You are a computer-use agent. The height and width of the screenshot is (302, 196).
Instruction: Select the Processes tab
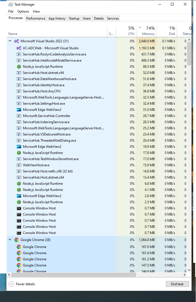(16, 18)
